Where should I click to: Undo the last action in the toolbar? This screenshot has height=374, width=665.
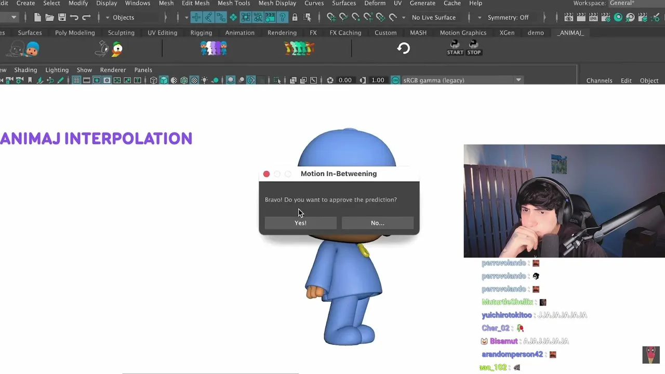pos(74,17)
